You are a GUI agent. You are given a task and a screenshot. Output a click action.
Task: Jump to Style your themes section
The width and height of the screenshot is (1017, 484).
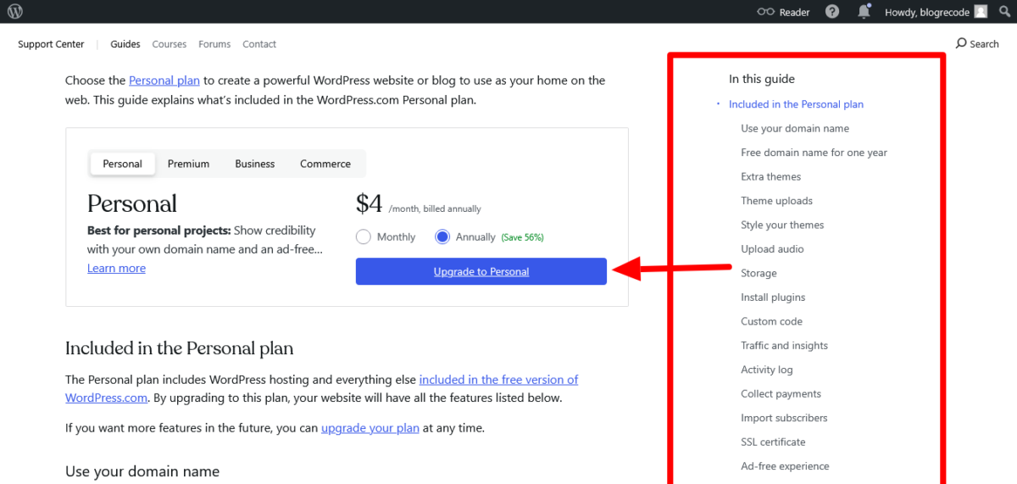click(x=782, y=225)
